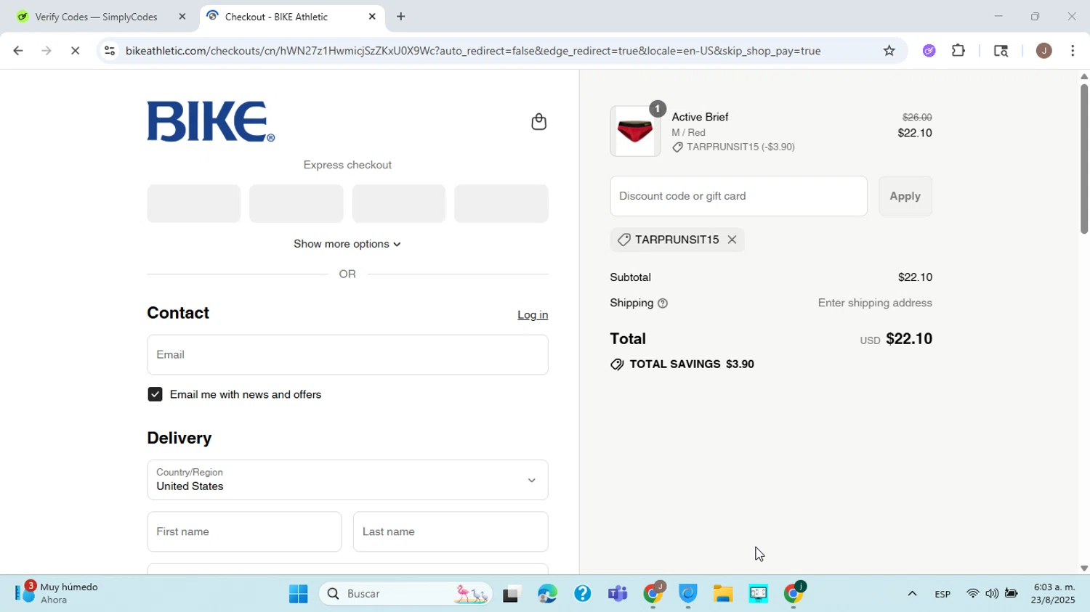Open the battery status icon
This screenshot has height=612, width=1090.
pos(1011,594)
